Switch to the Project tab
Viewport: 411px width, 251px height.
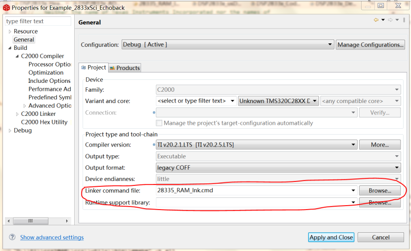point(93,68)
